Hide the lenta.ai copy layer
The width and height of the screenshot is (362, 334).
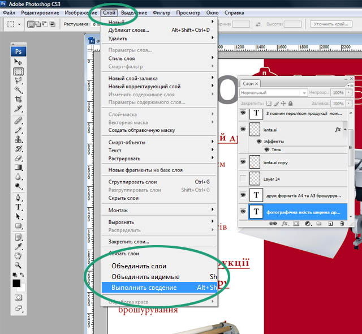click(243, 162)
